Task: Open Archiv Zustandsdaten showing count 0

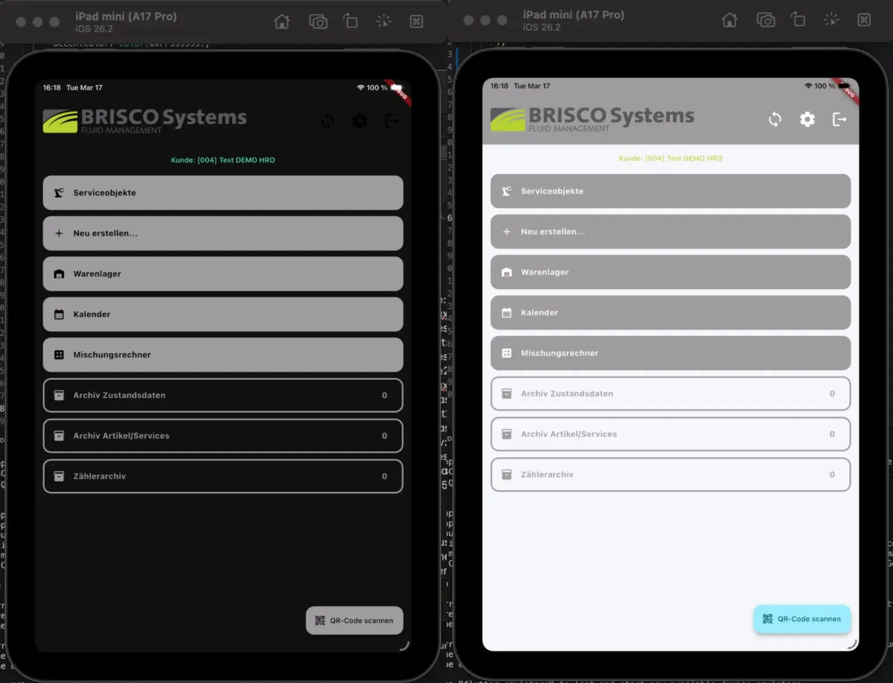Action: (x=223, y=395)
